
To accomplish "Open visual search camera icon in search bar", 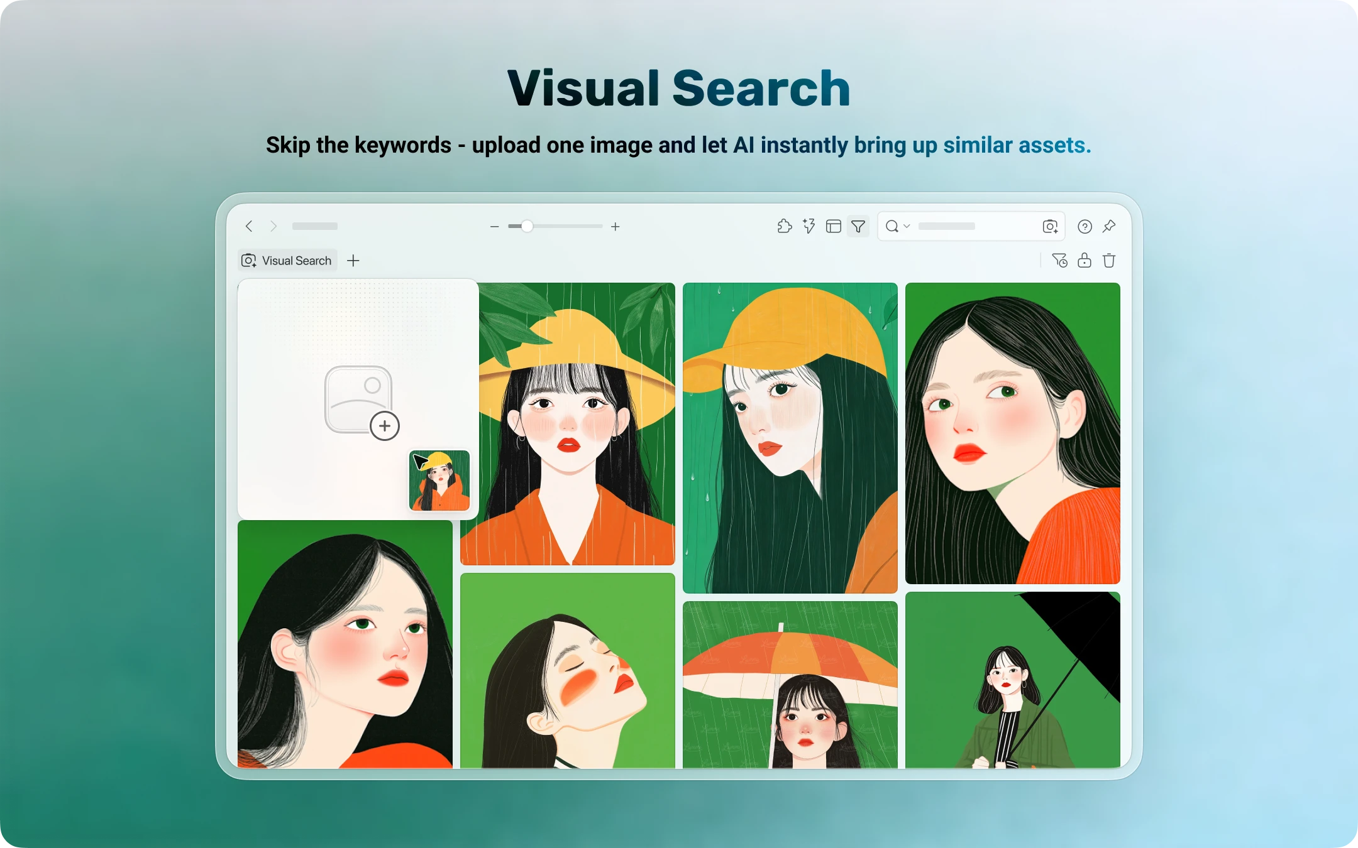I will pyautogui.click(x=1050, y=226).
